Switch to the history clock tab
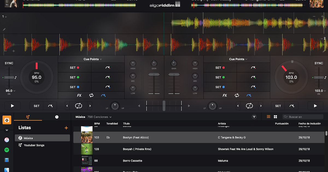The image size is (328, 172). tap(57, 117)
